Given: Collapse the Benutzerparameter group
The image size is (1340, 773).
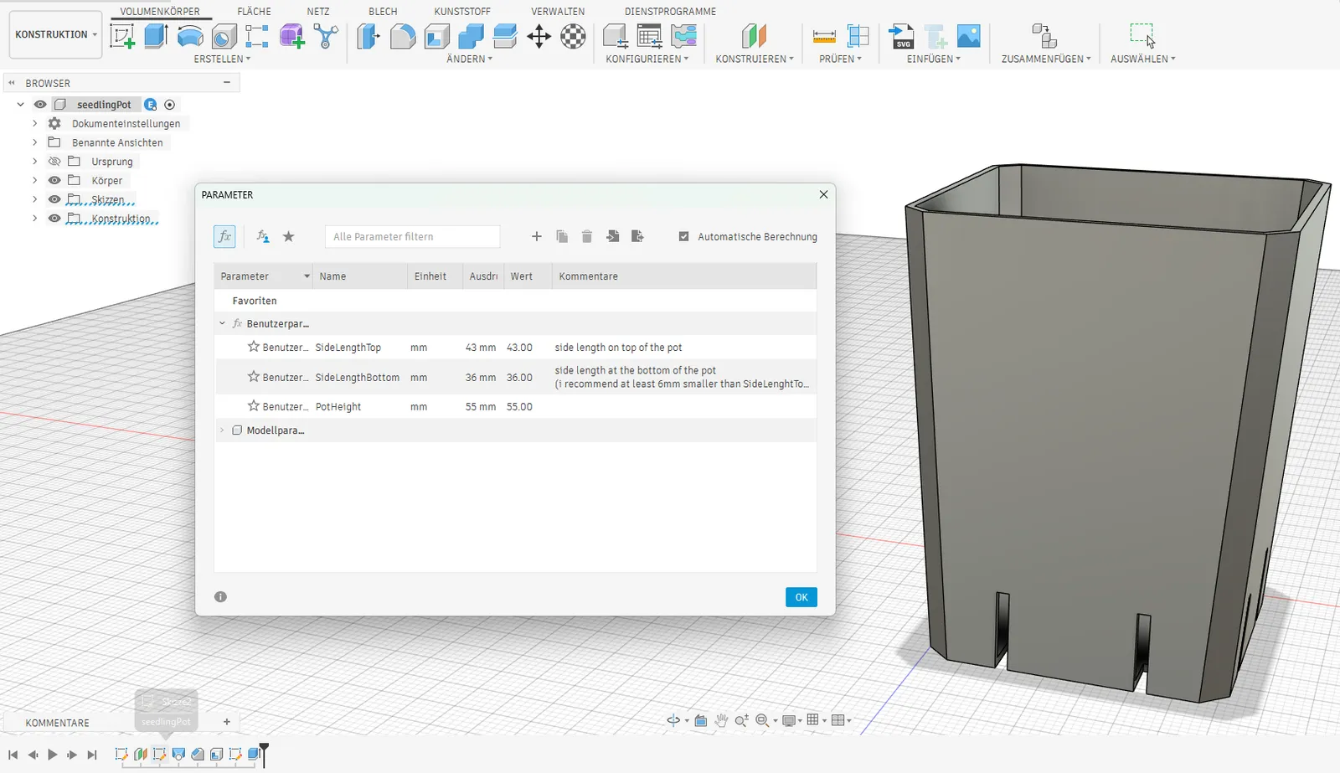Looking at the screenshot, I should pos(222,323).
